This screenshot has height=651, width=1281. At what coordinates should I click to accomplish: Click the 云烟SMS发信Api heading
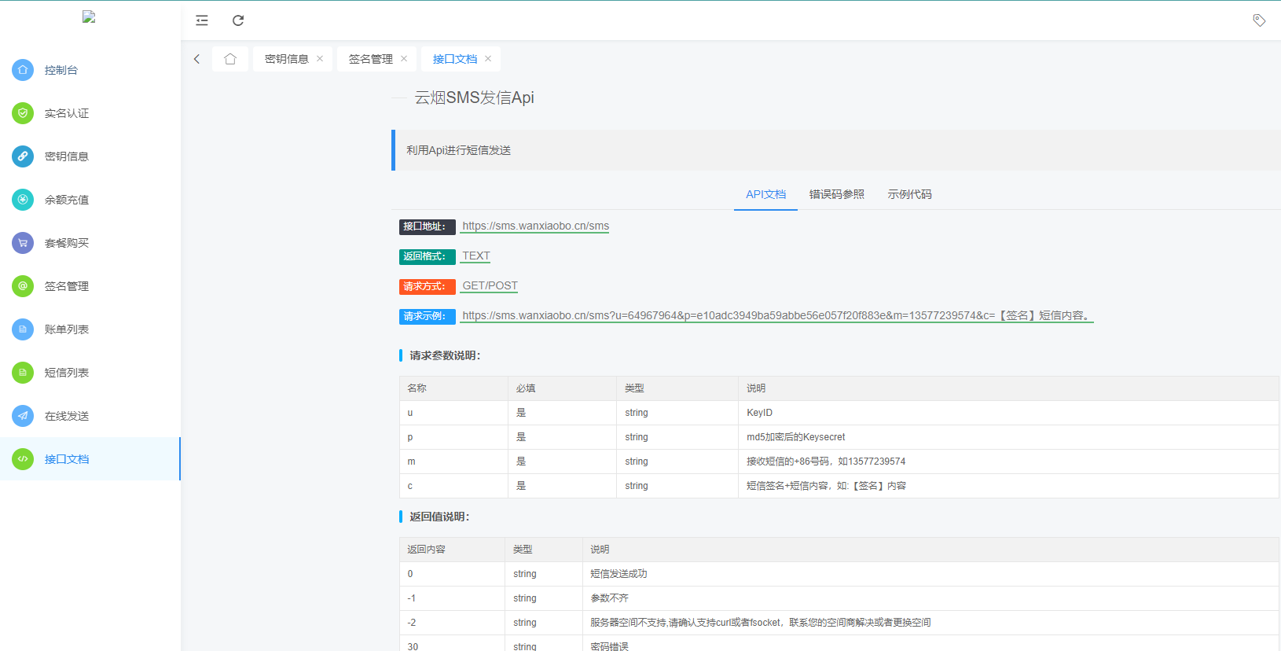click(x=474, y=97)
